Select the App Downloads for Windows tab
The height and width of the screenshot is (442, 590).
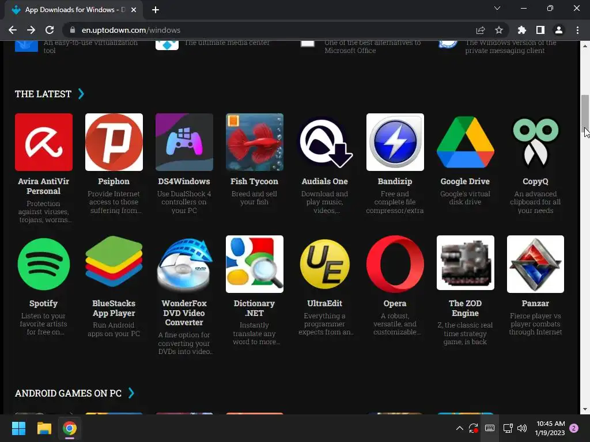74,10
